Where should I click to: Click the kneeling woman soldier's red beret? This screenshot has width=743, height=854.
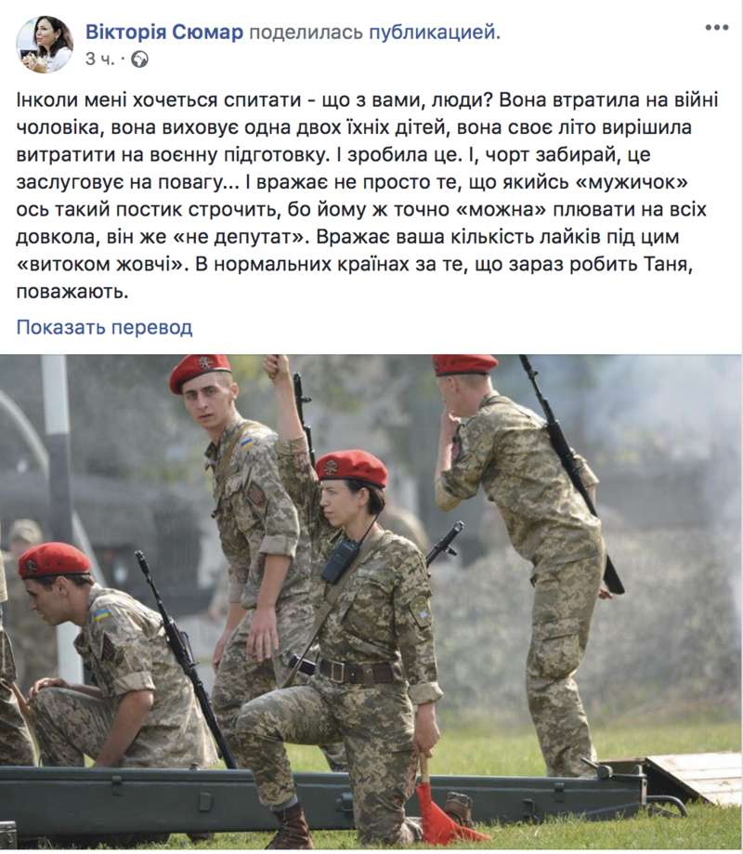click(x=352, y=467)
